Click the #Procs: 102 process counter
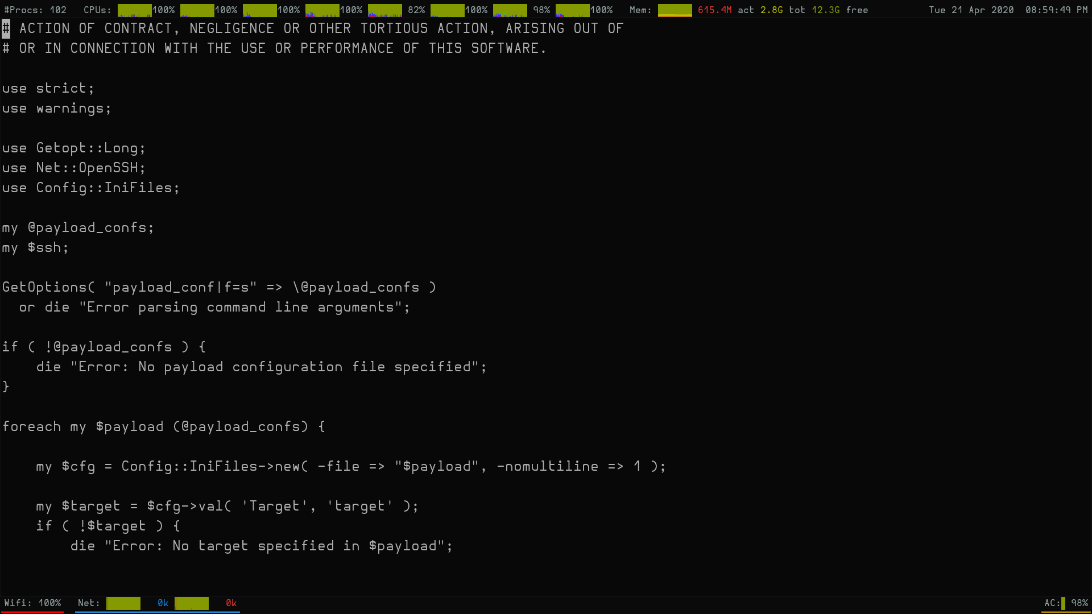 pyautogui.click(x=35, y=10)
